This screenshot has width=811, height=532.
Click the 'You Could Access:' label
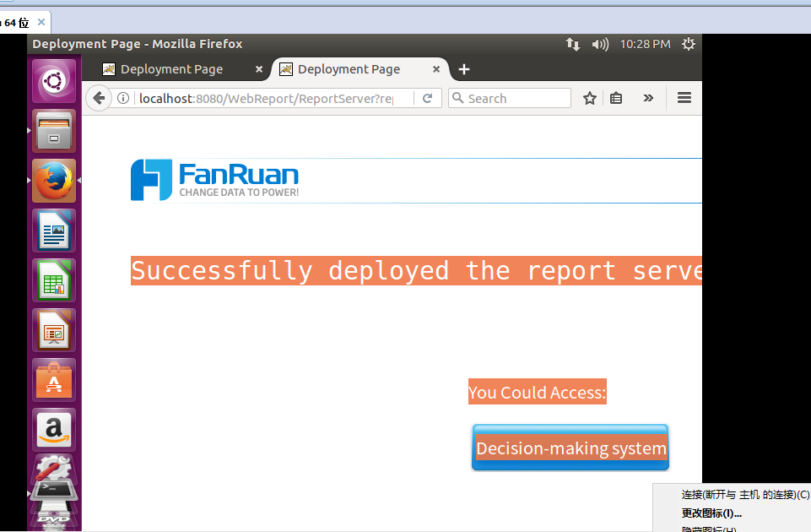[538, 392]
